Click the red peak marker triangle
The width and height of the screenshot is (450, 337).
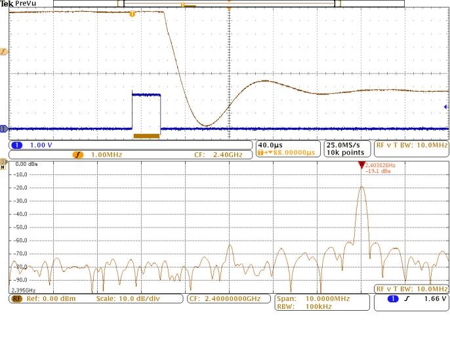click(x=361, y=167)
